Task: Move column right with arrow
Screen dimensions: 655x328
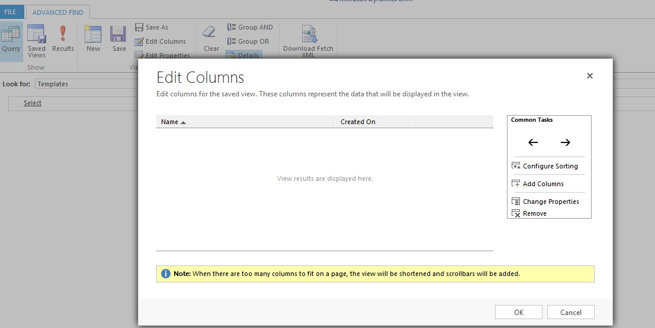Action: pos(565,142)
